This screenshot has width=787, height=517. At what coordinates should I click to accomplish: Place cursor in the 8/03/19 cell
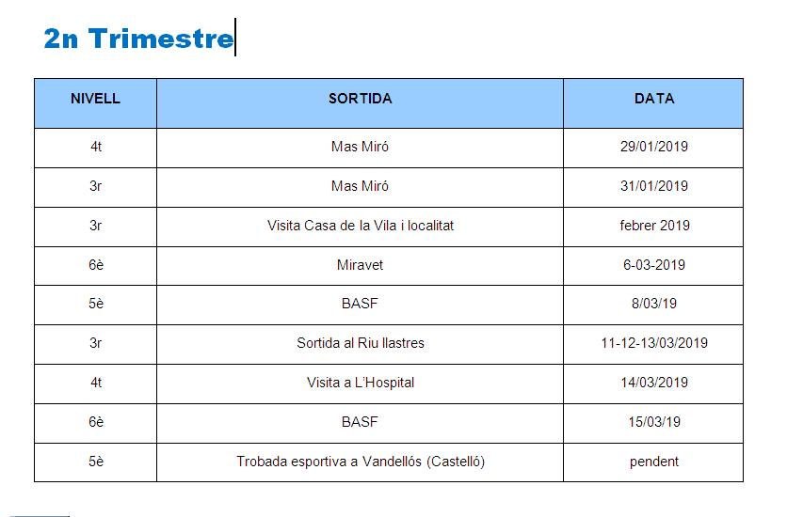tap(653, 305)
